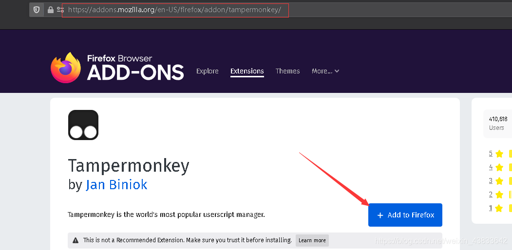
Task: Click the Learn more button
Action: (x=312, y=240)
